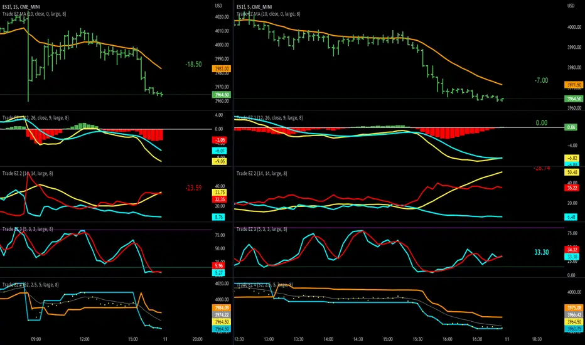Click the 12:00 time axis marker on left chart
585x345 pixels.
click(x=85, y=339)
